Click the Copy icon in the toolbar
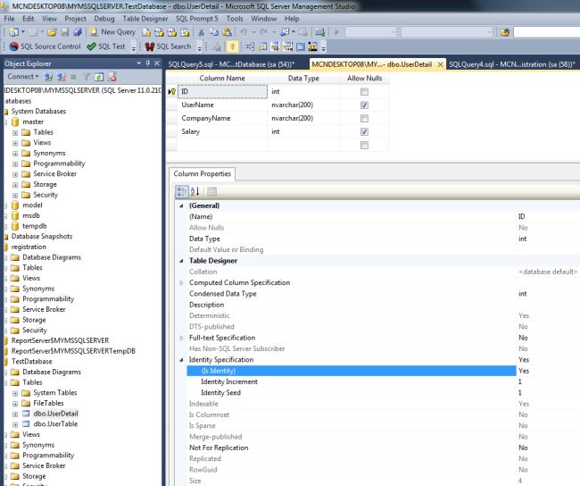Image resolution: width=580 pixels, height=486 pixels. pyautogui.click(x=214, y=32)
